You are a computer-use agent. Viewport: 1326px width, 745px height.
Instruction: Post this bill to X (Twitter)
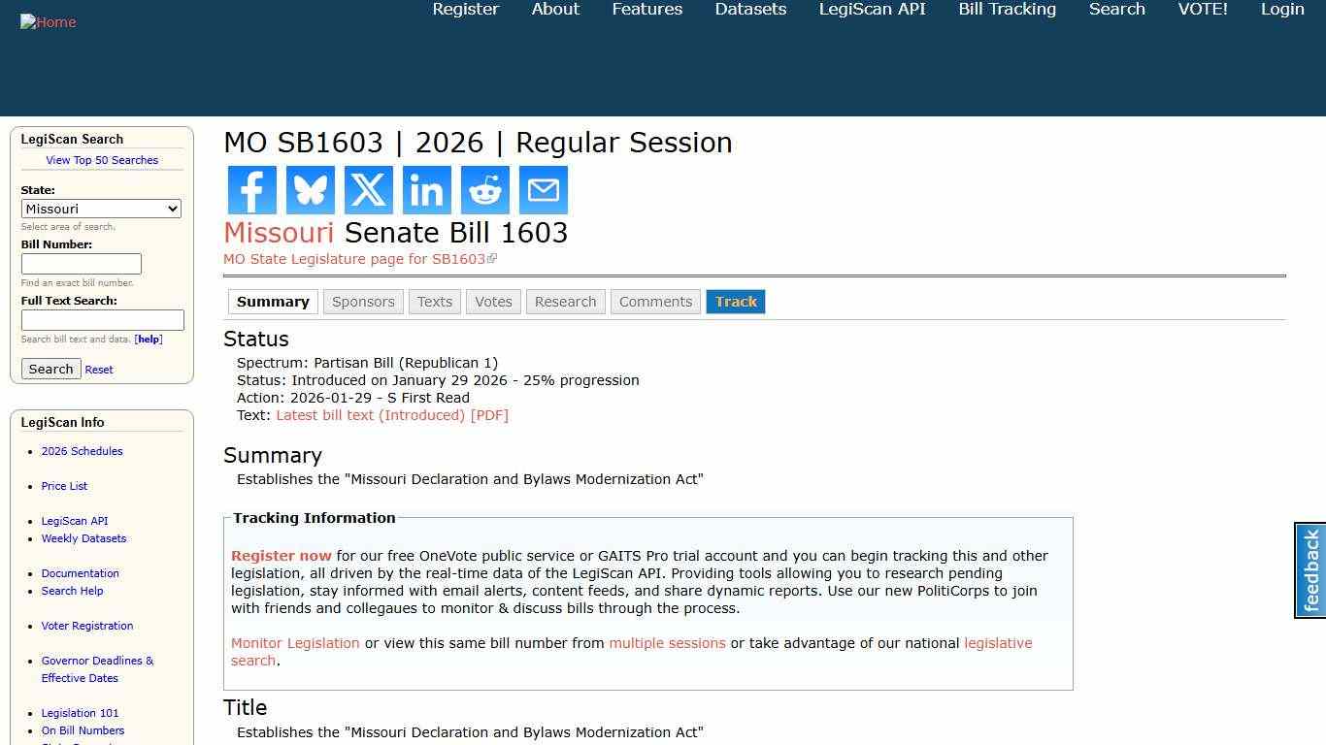point(368,190)
